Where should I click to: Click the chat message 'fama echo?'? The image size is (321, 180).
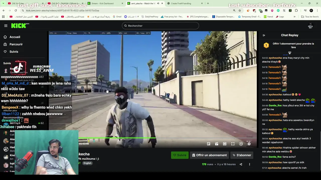tap(289, 157)
